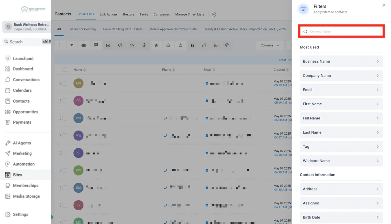This screenshot has height=224, width=391.
Task: Expand the Wildcard Name filter
Action: coord(341,161)
